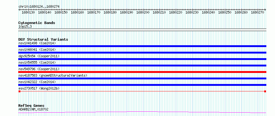Click ruler position 1680130

(28, 13)
